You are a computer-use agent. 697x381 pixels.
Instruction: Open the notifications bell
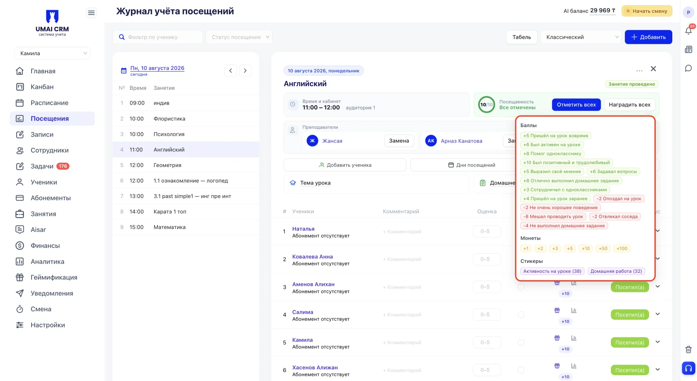point(688,31)
